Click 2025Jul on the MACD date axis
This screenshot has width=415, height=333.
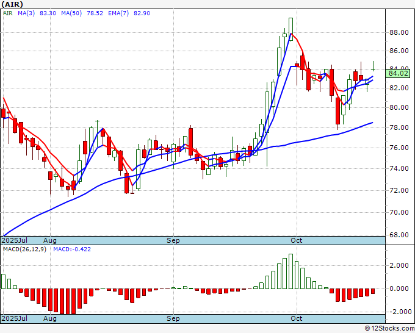point(15,318)
